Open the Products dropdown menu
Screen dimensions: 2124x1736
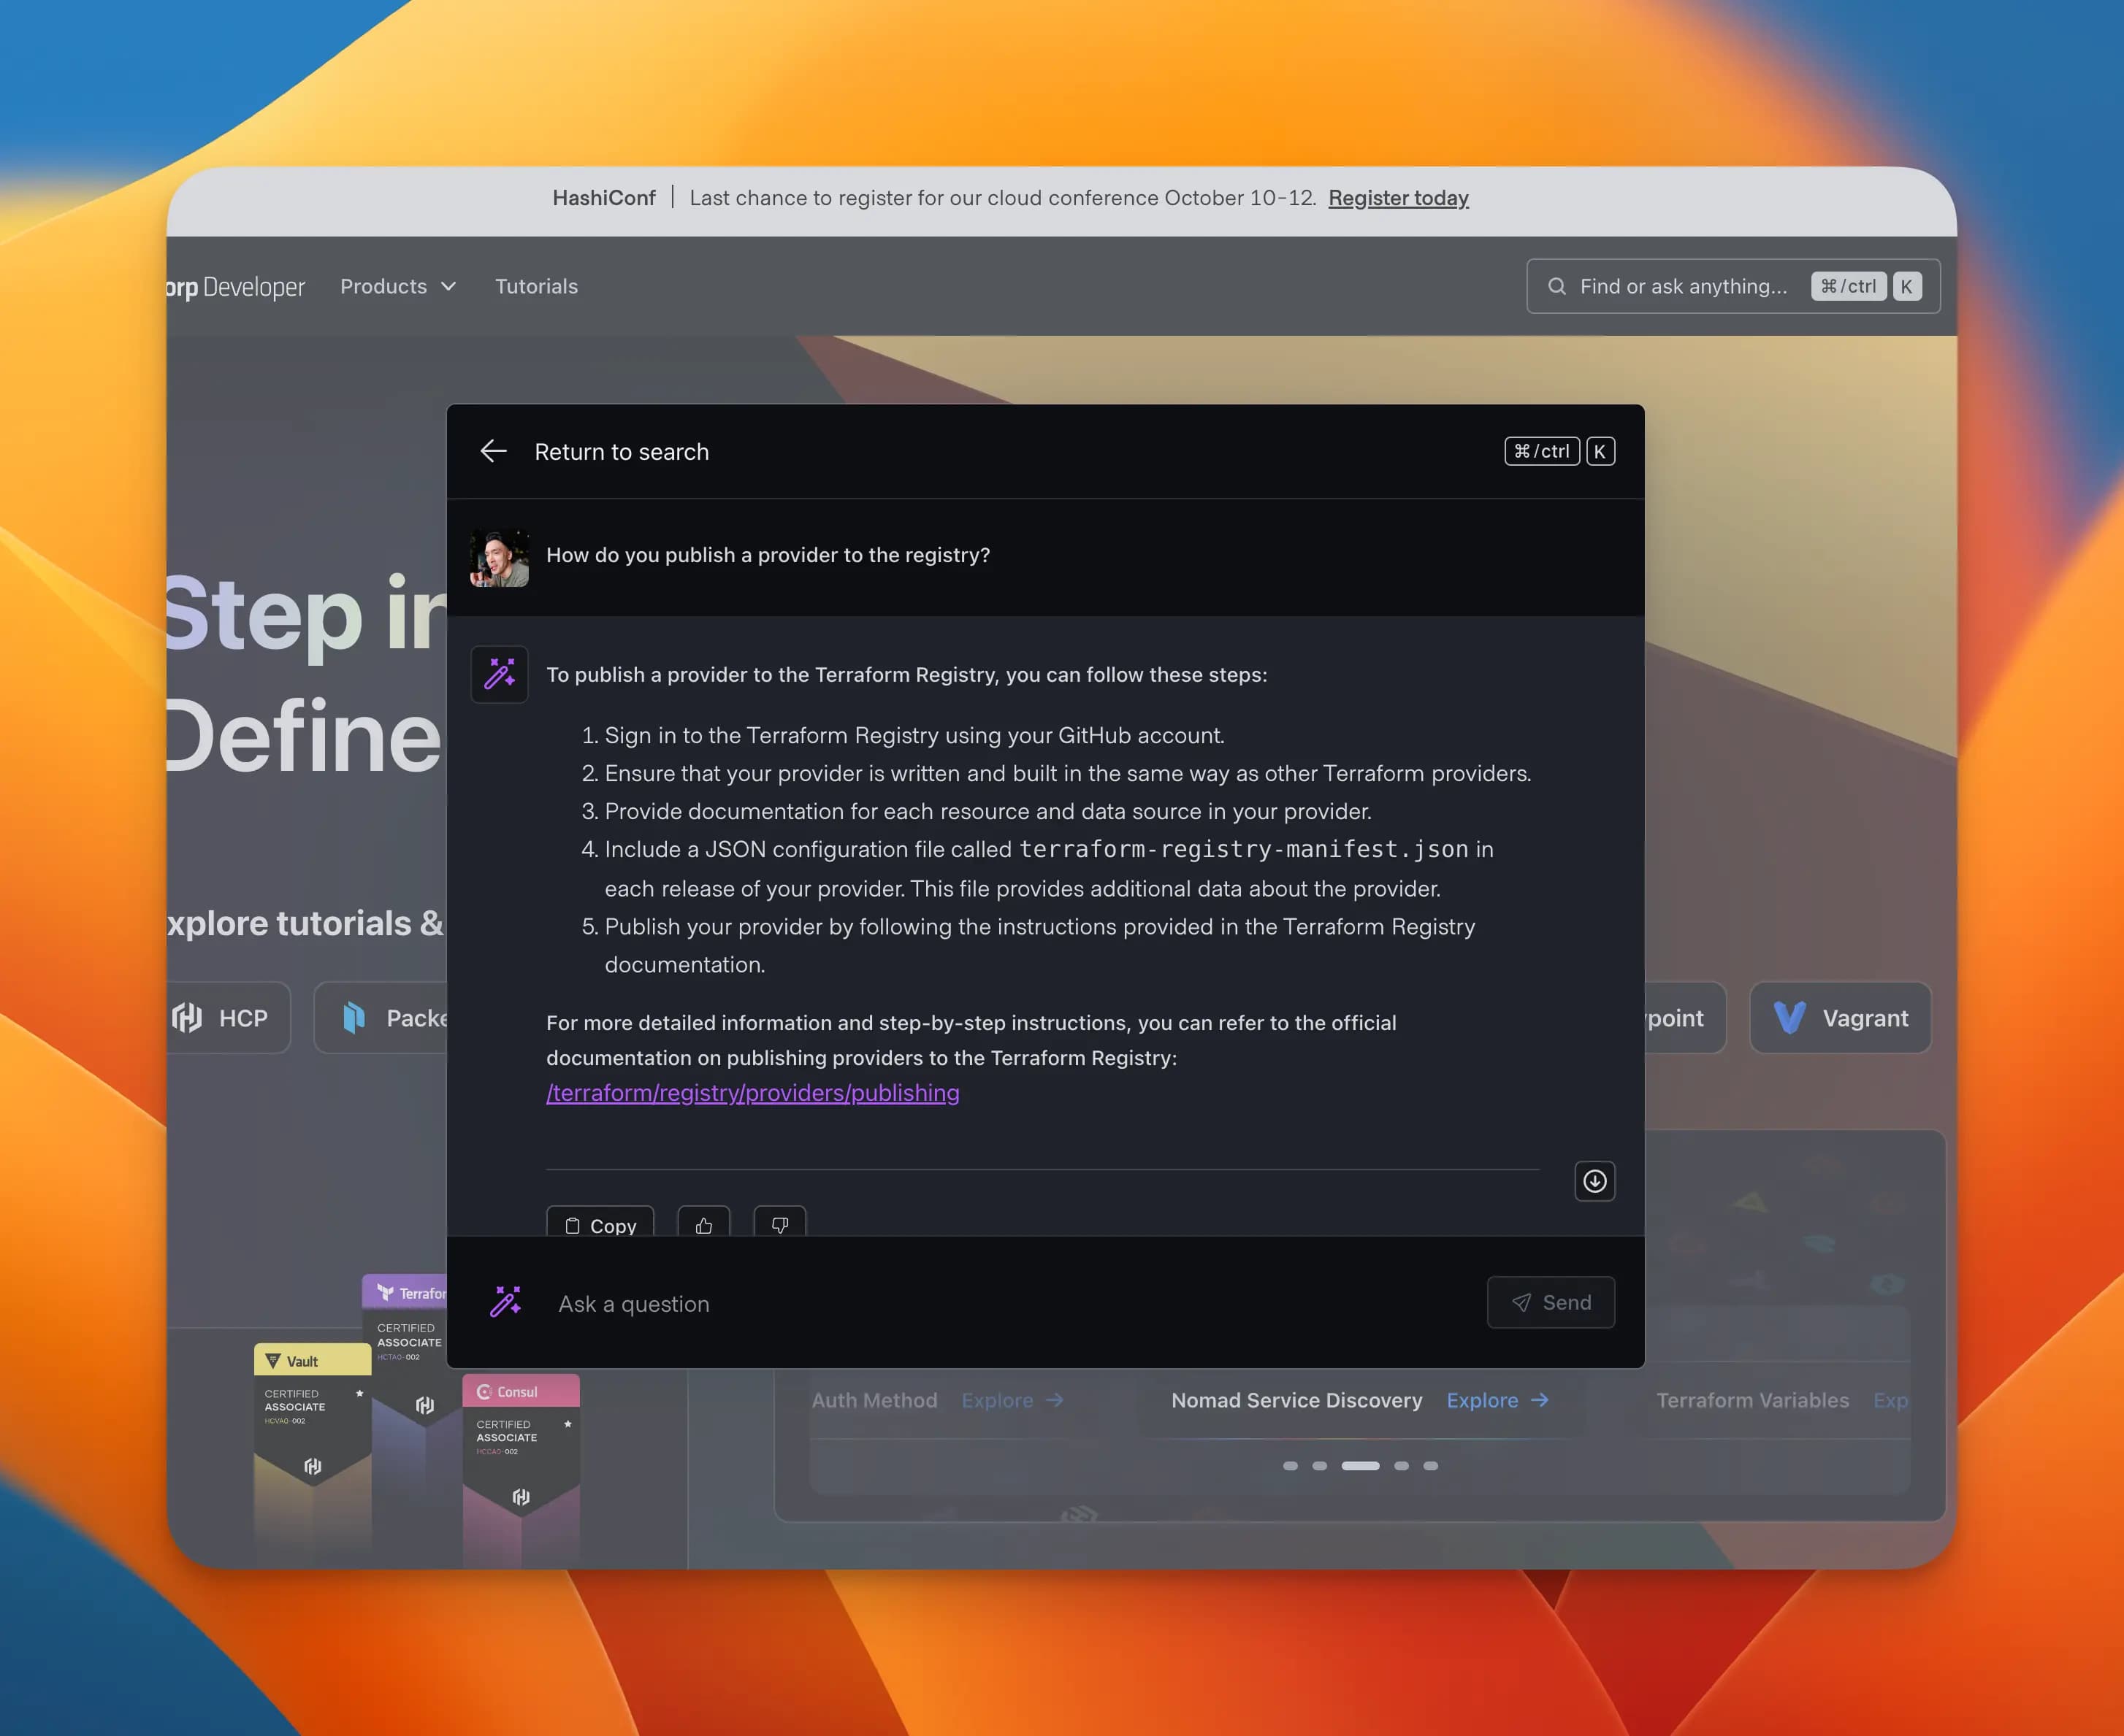(x=384, y=287)
